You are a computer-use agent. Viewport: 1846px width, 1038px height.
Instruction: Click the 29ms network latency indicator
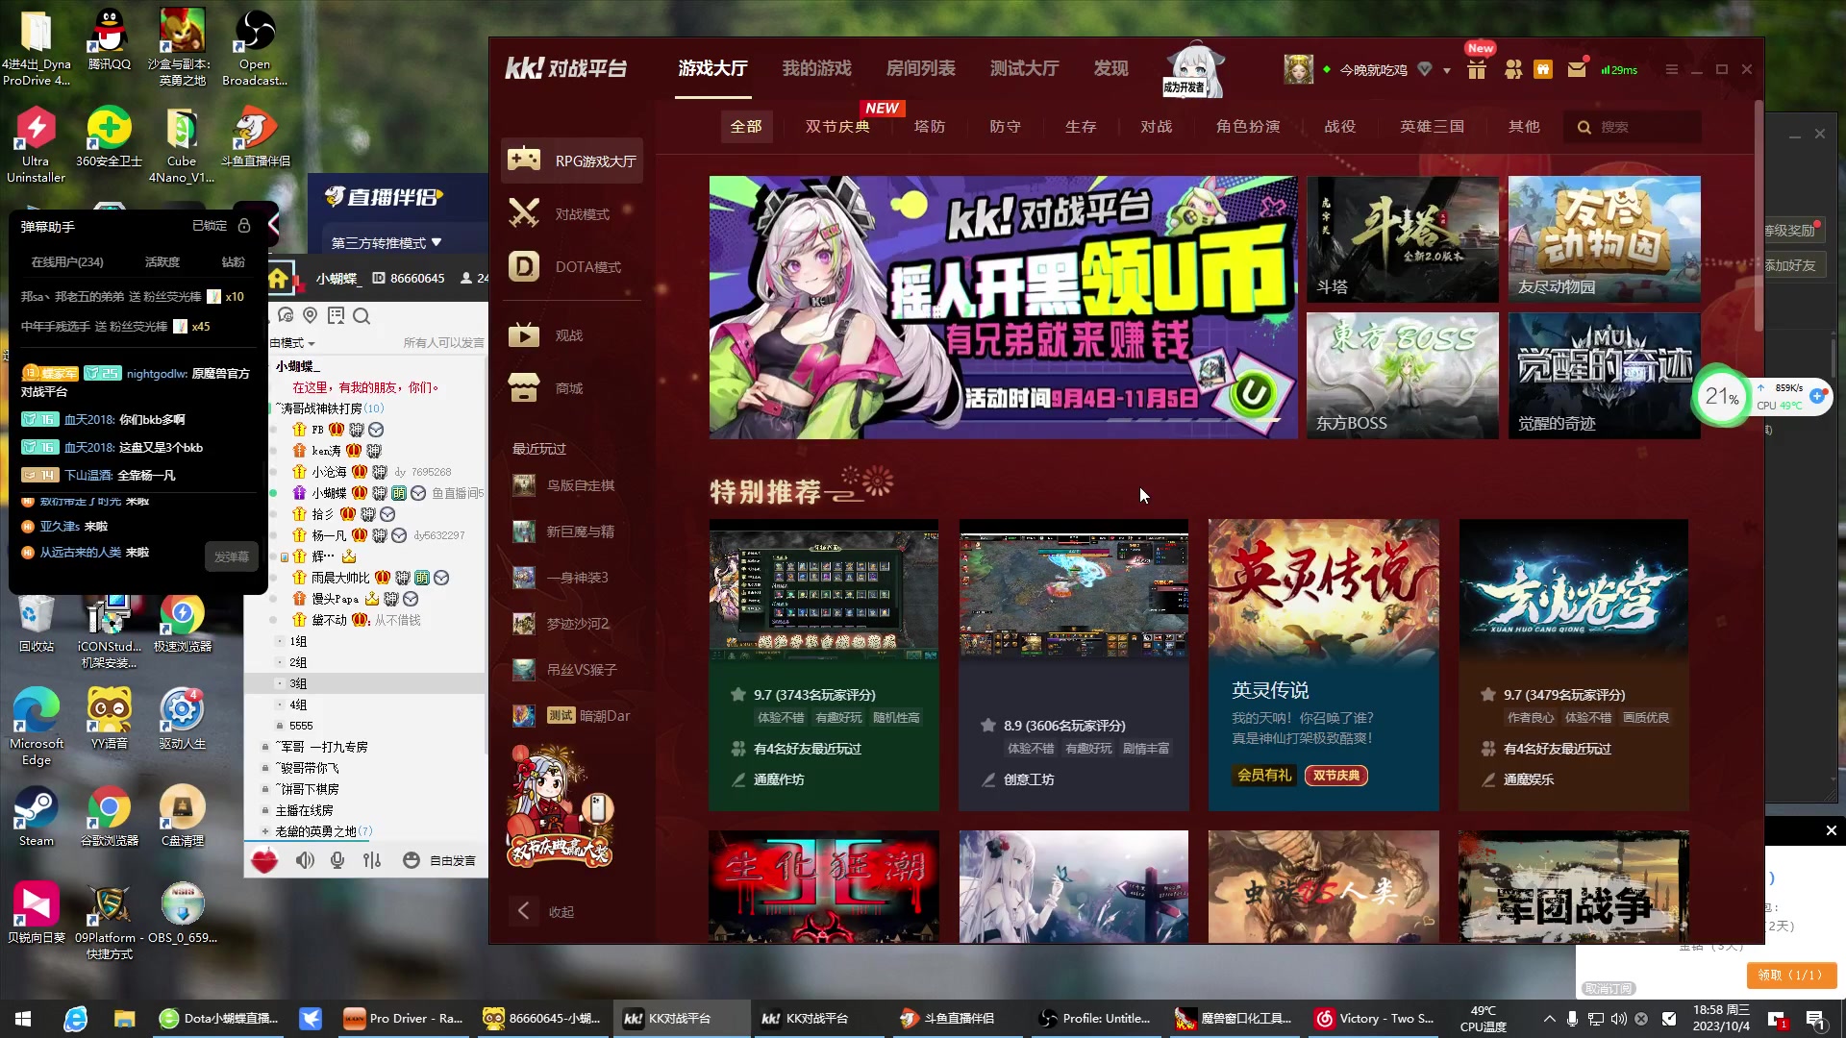pos(1619,69)
